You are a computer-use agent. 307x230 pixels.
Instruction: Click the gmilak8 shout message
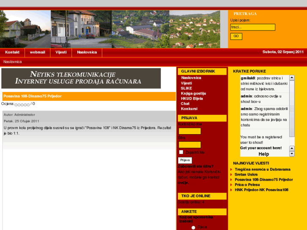(264, 84)
